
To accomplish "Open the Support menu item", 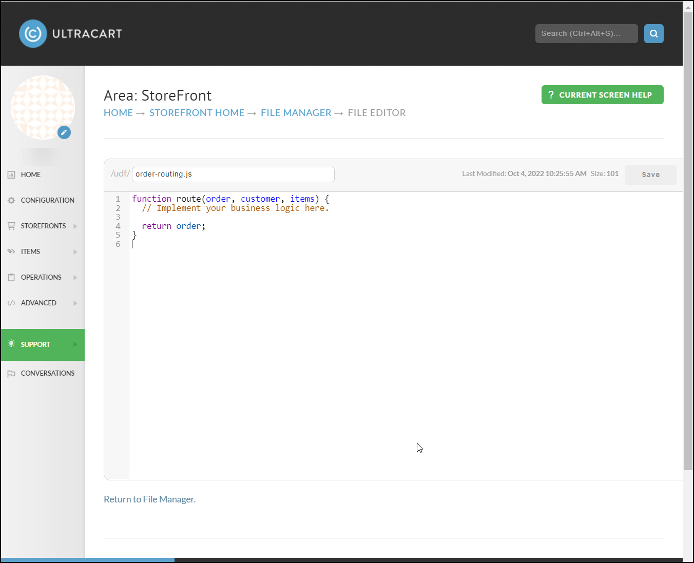I will tap(43, 345).
